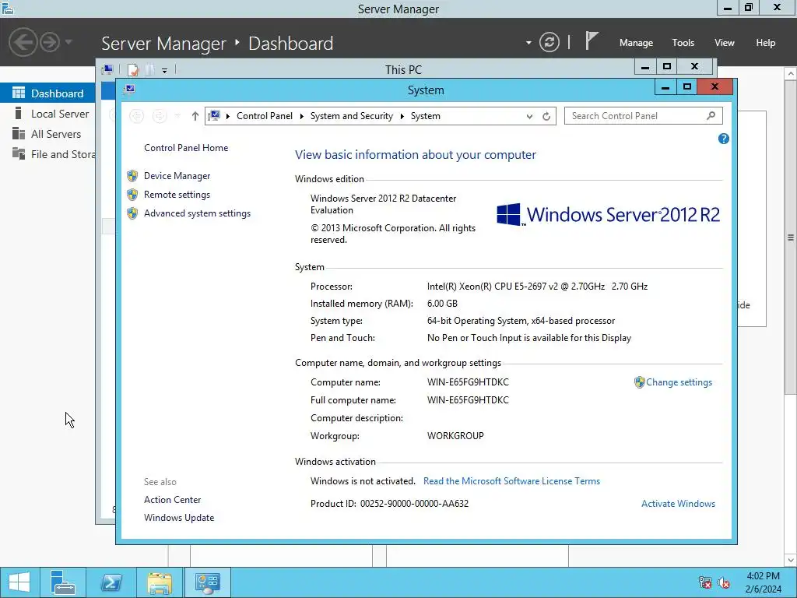
Task: Open Server Manager's Tools menu
Action: click(683, 43)
